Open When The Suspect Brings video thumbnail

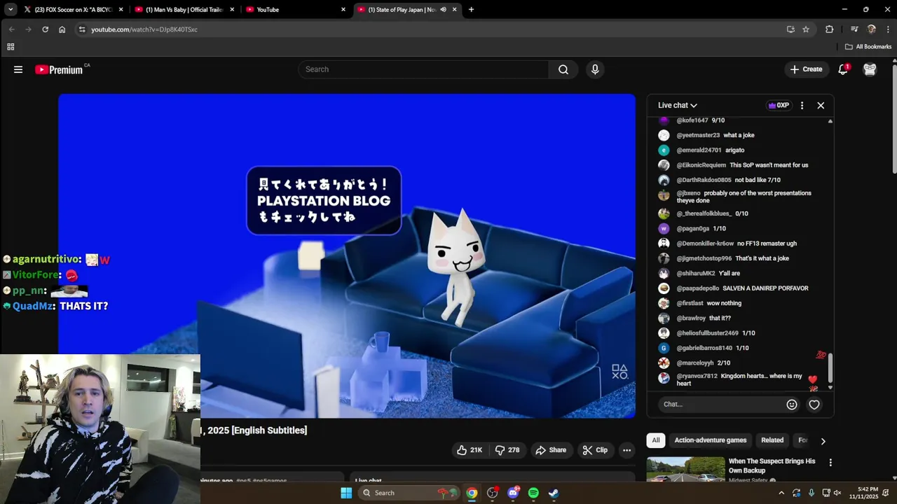(685, 470)
